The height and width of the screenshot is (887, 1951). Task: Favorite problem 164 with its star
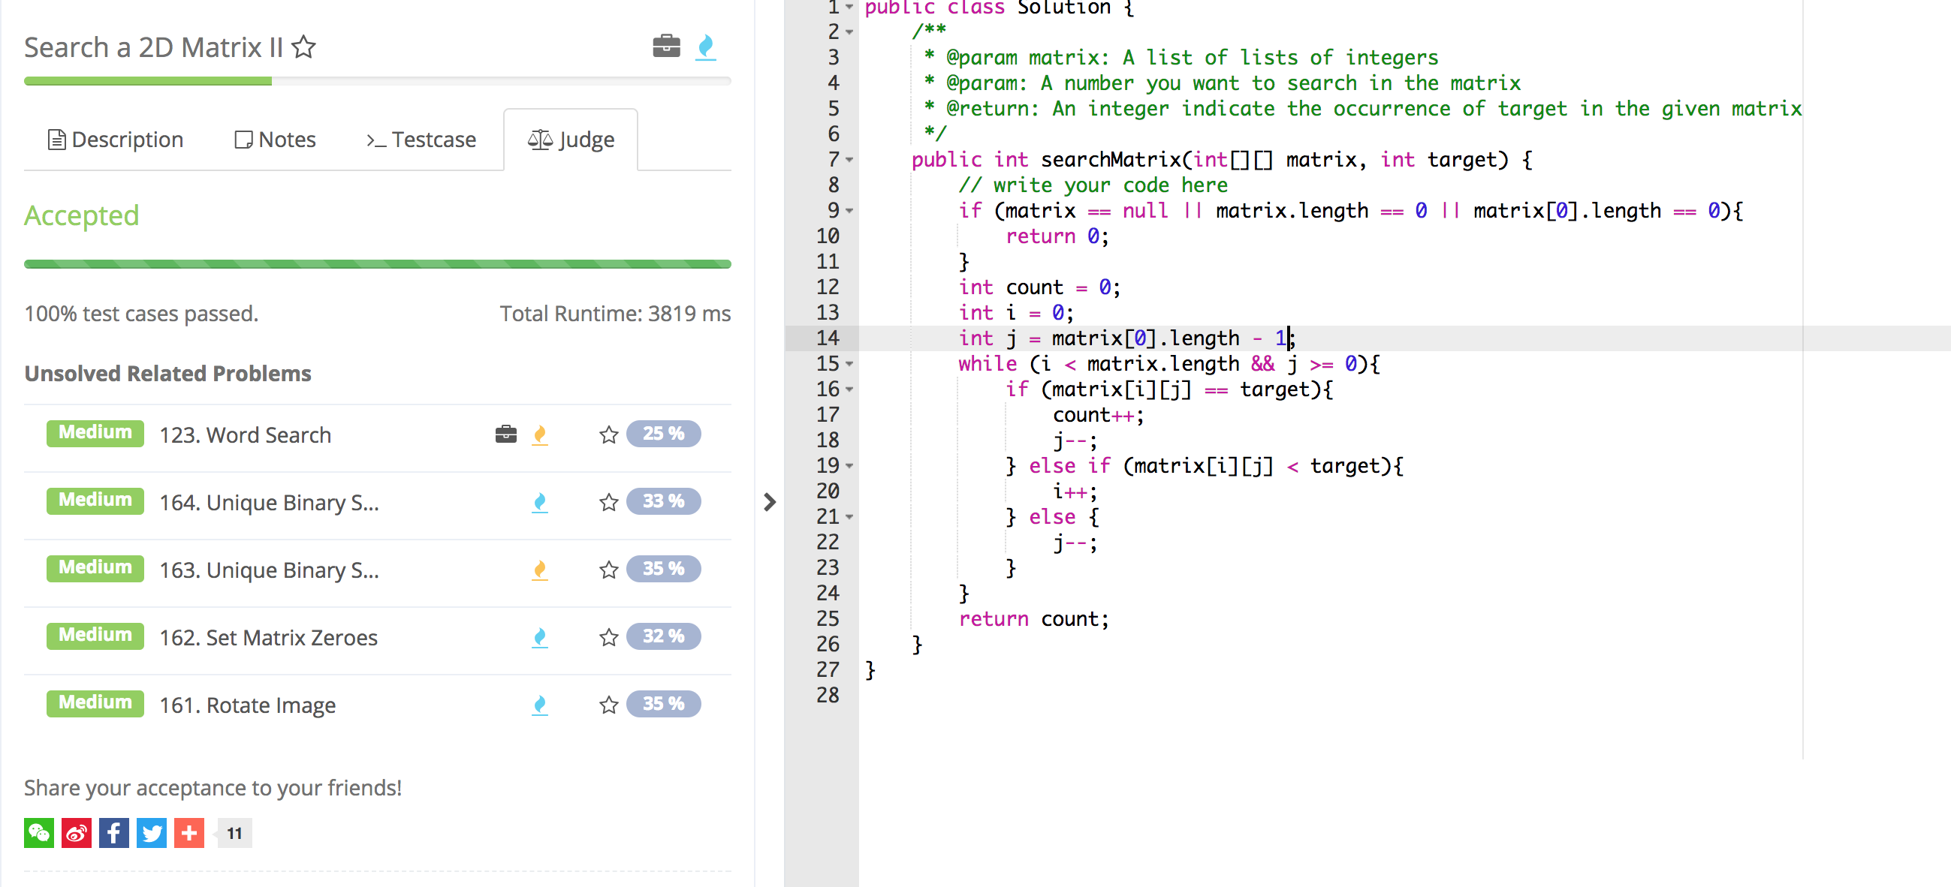608,502
